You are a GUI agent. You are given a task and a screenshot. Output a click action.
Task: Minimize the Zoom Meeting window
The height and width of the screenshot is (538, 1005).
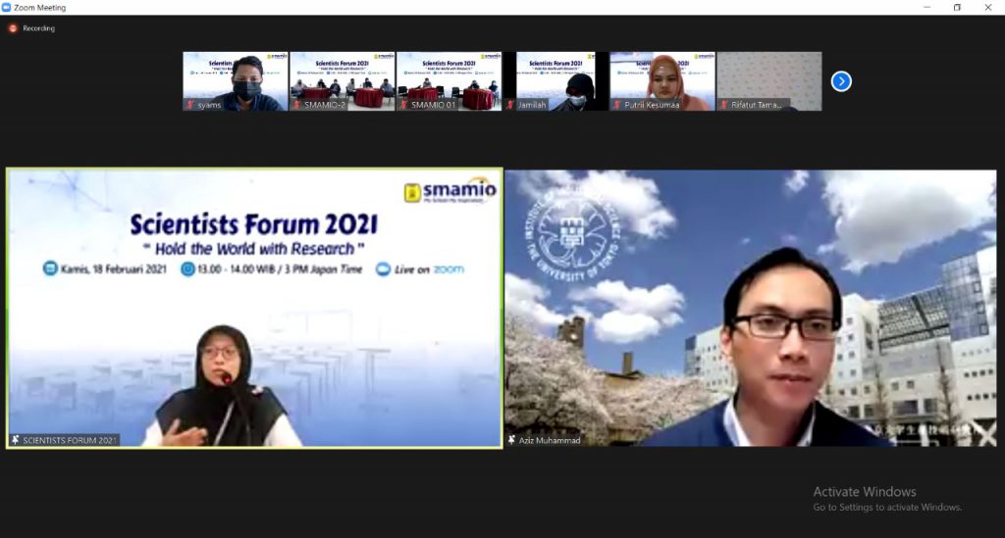(927, 7)
